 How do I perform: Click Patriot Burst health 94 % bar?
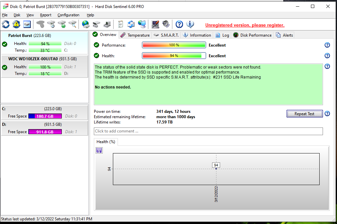click(x=45, y=44)
